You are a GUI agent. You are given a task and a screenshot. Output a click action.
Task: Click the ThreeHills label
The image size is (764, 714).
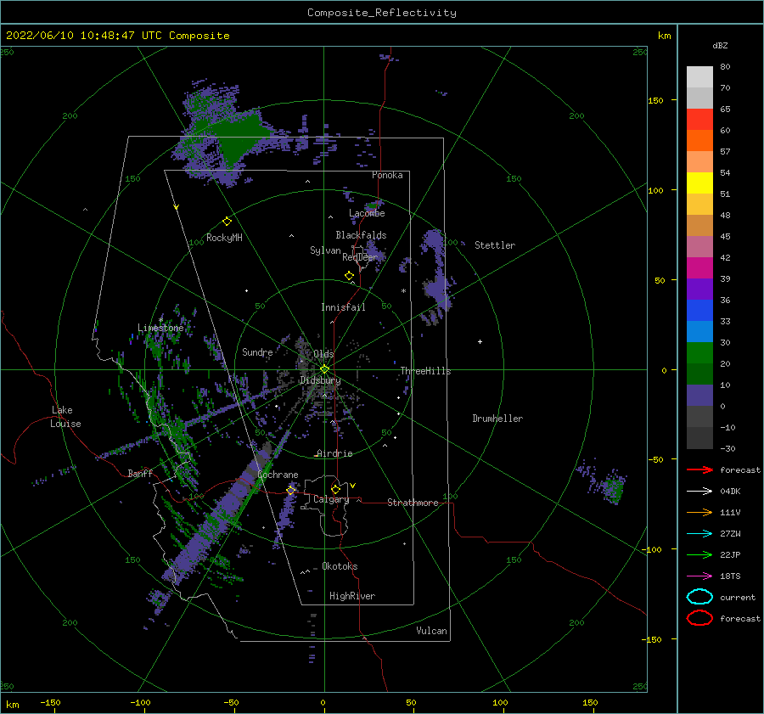[x=425, y=371]
